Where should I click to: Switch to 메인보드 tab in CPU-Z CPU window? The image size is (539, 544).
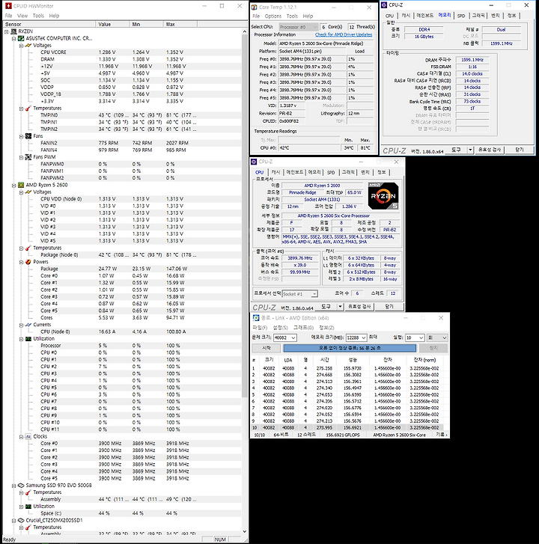point(295,172)
